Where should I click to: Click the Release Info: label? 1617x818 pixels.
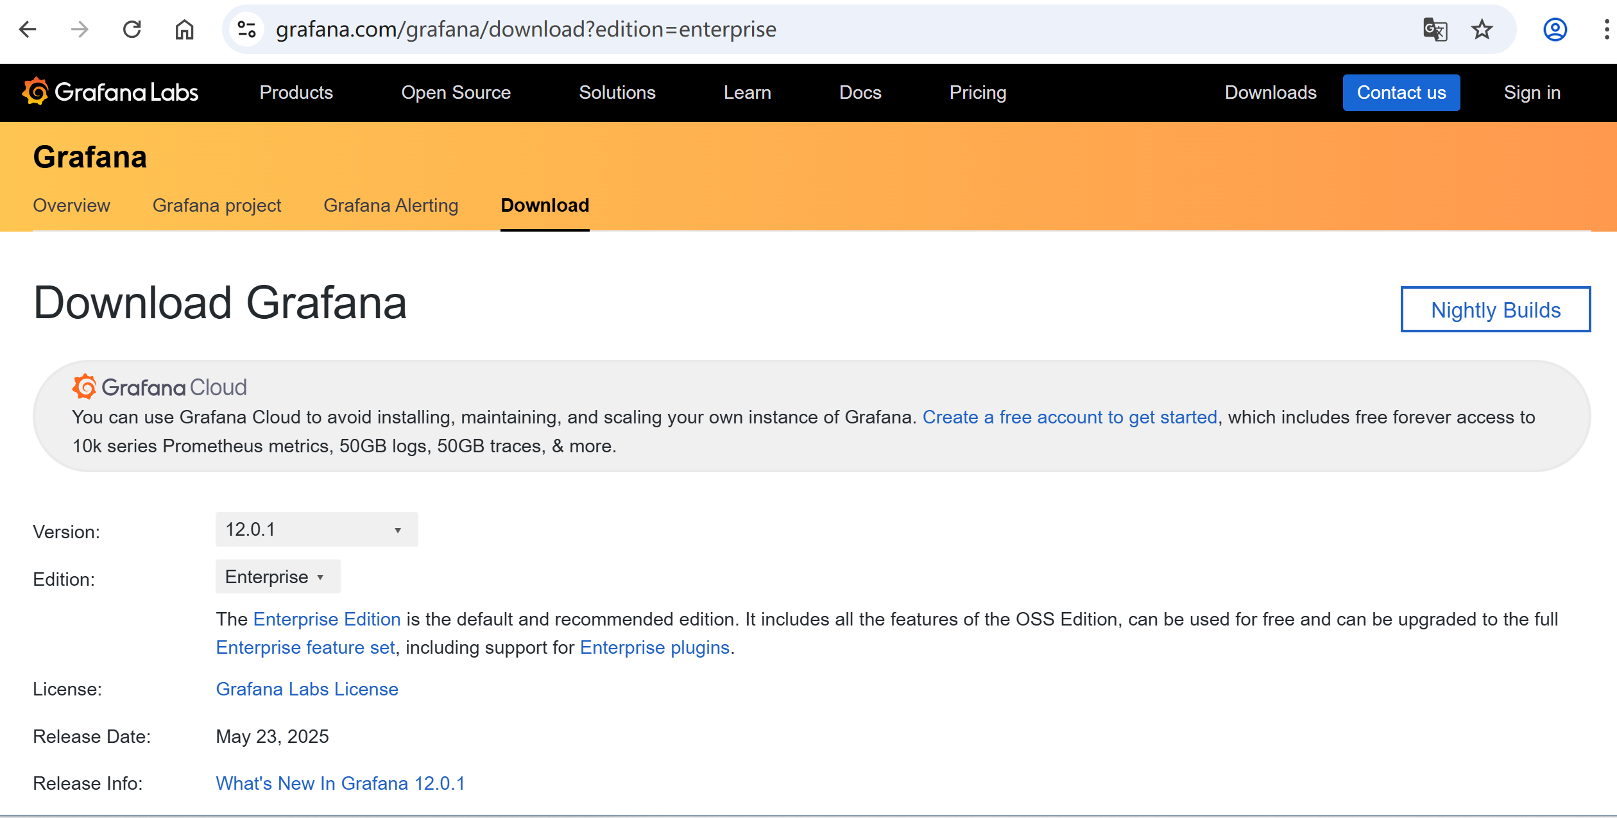click(x=88, y=783)
